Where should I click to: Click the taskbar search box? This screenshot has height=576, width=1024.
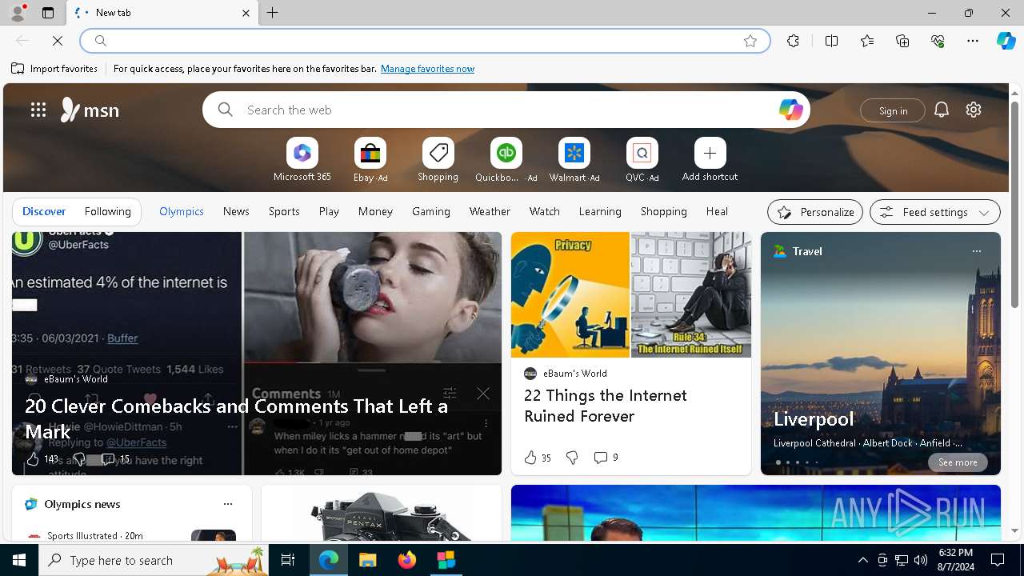tap(154, 560)
